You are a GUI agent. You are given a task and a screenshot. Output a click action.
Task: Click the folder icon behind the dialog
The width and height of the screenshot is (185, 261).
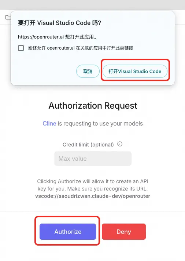(8, 17)
